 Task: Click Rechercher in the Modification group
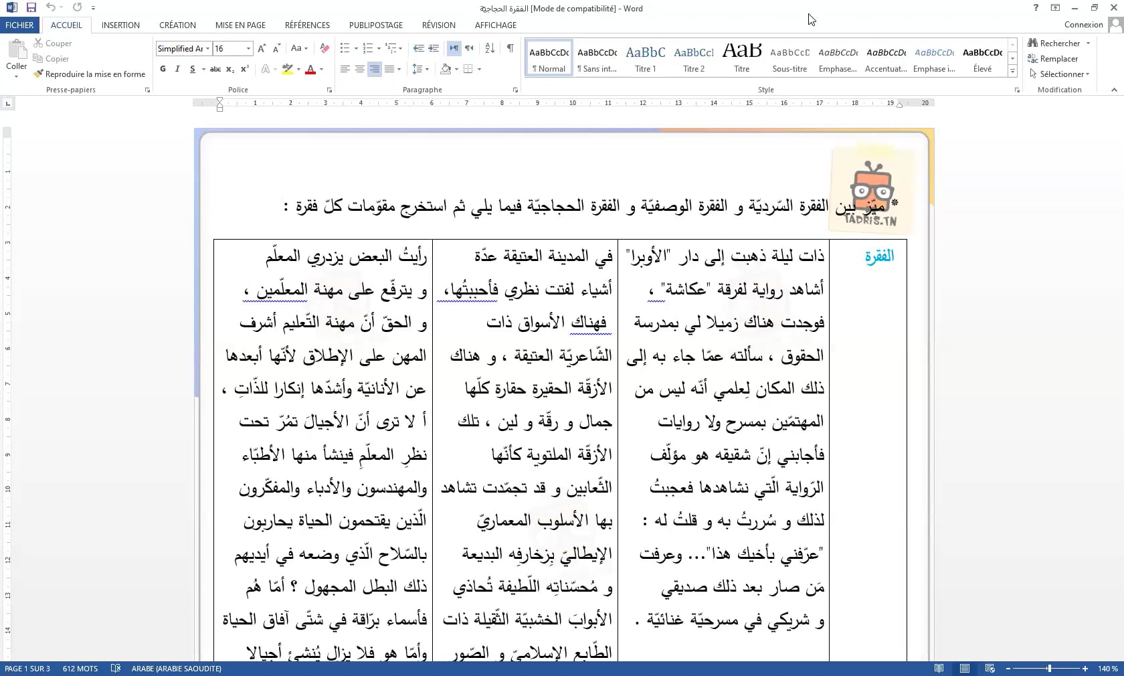tap(1060, 44)
